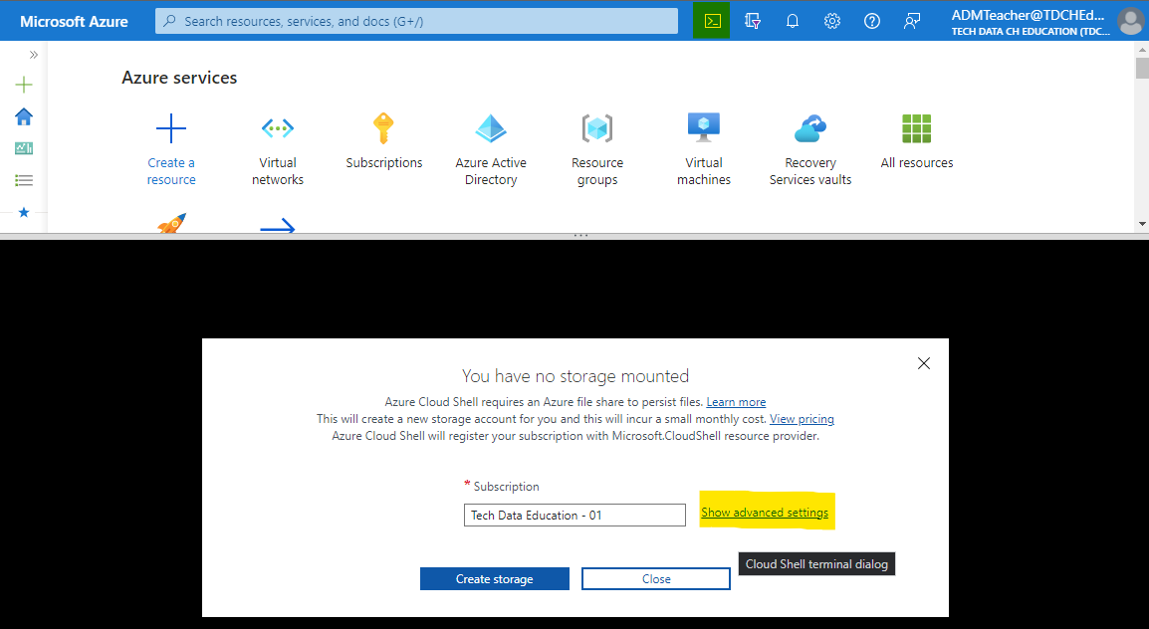Viewport: 1149px width, 629px height.
Task: Open All services list in sidebar
Action: 24,180
